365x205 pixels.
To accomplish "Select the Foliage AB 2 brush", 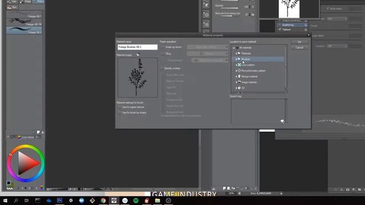I will click(x=24, y=30).
